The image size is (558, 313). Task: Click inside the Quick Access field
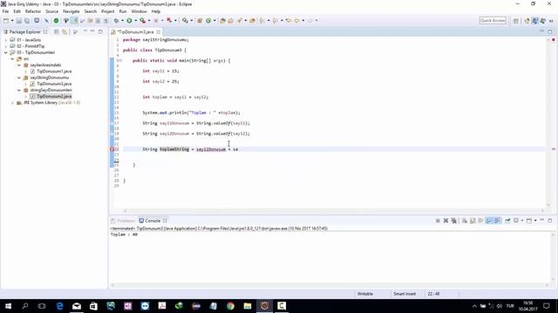pos(493,21)
